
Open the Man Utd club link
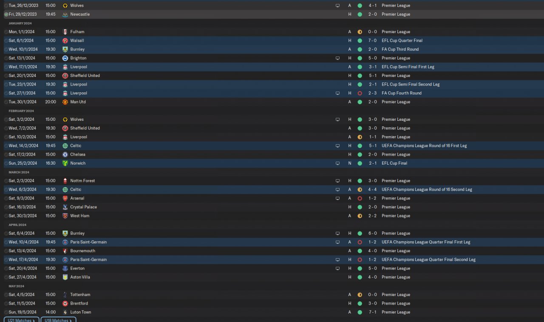point(78,102)
